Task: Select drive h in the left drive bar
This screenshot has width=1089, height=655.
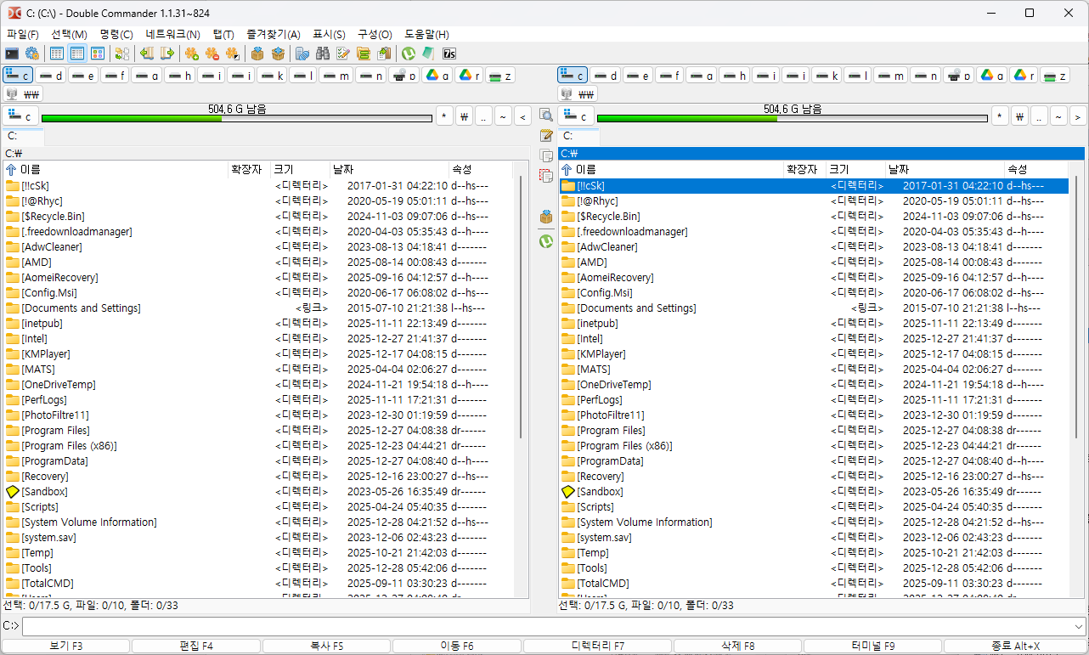Action: coord(180,75)
